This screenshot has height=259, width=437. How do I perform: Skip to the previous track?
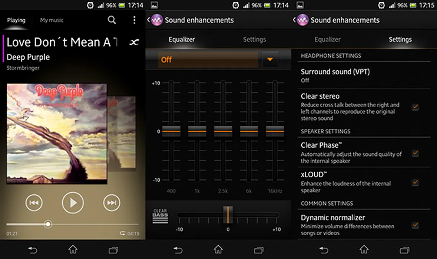click(34, 202)
